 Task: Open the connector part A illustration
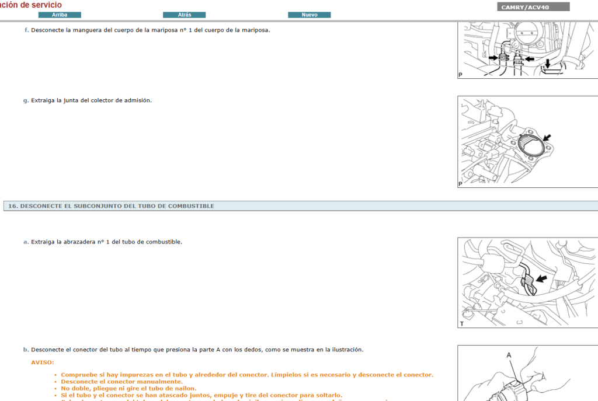coord(526,374)
